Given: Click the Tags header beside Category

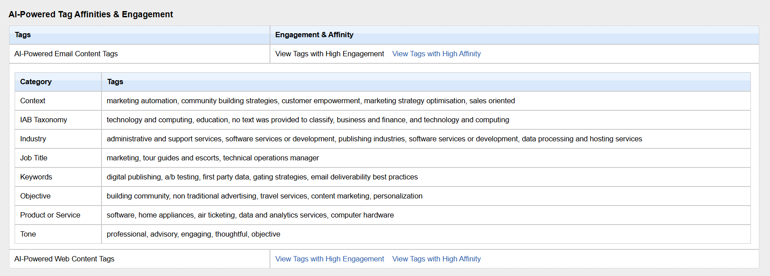Looking at the screenshot, I should 115,82.
